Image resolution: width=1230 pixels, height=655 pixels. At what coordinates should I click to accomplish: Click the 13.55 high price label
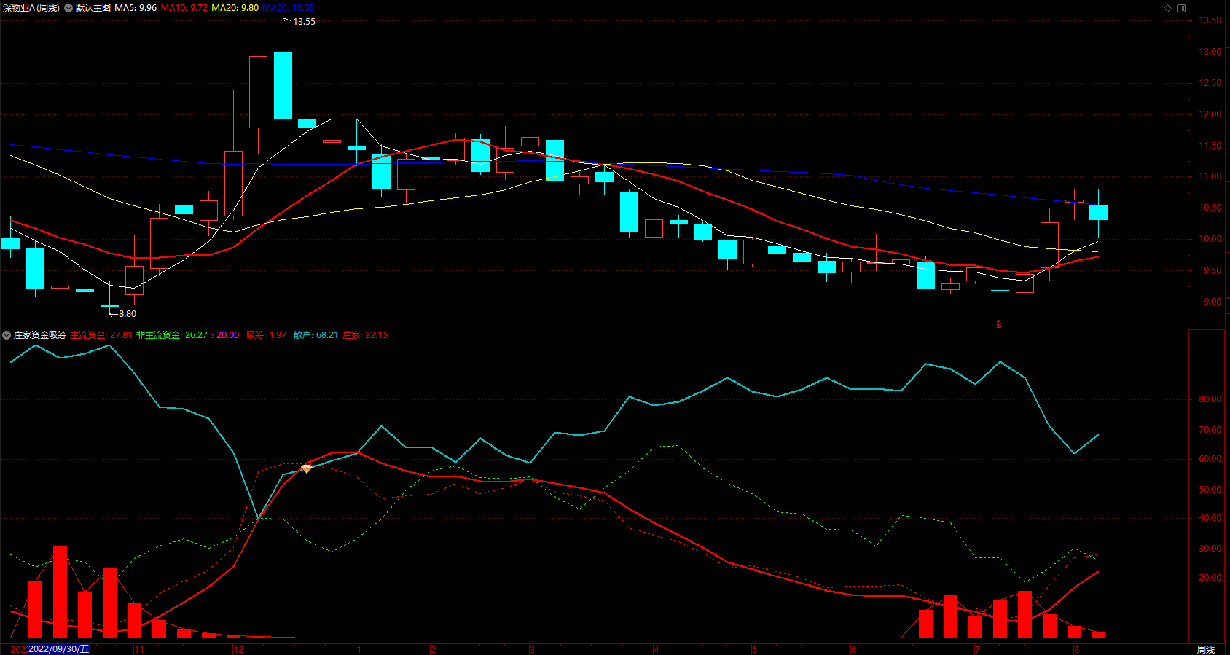[304, 22]
